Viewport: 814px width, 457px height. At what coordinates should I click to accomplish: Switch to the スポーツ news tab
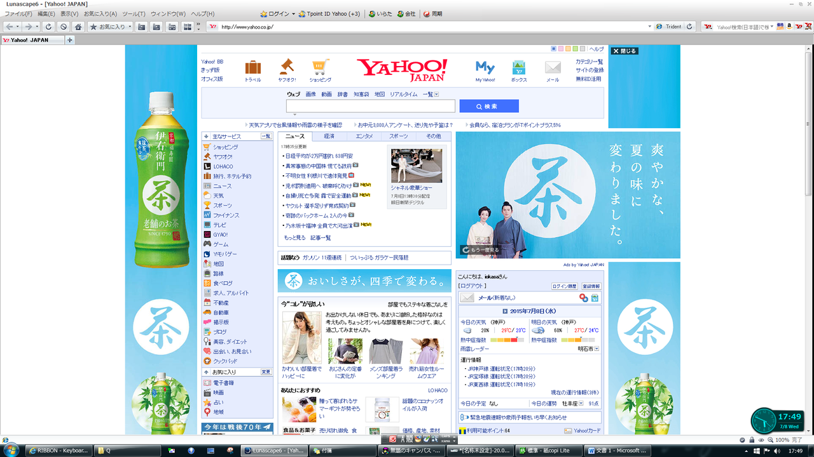(x=399, y=136)
